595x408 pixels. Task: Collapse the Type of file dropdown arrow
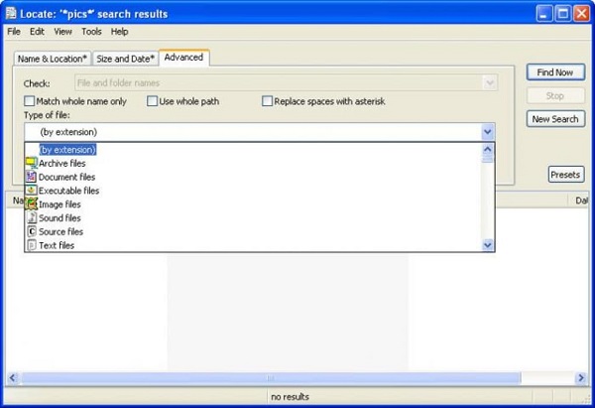click(487, 131)
